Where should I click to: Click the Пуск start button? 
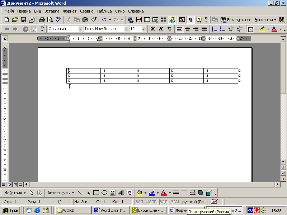pos(11,210)
